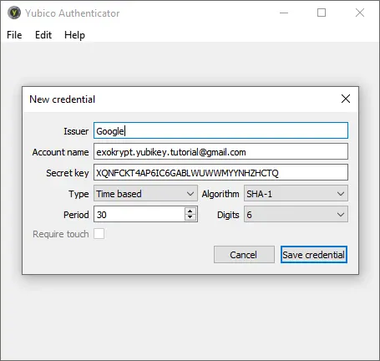Click into the Account name field
The height and width of the screenshot is (361, 380).
tap(220, 151)
